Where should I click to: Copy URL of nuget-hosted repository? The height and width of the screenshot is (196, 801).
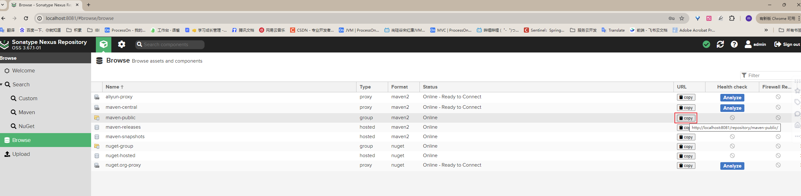coord(686,156)
